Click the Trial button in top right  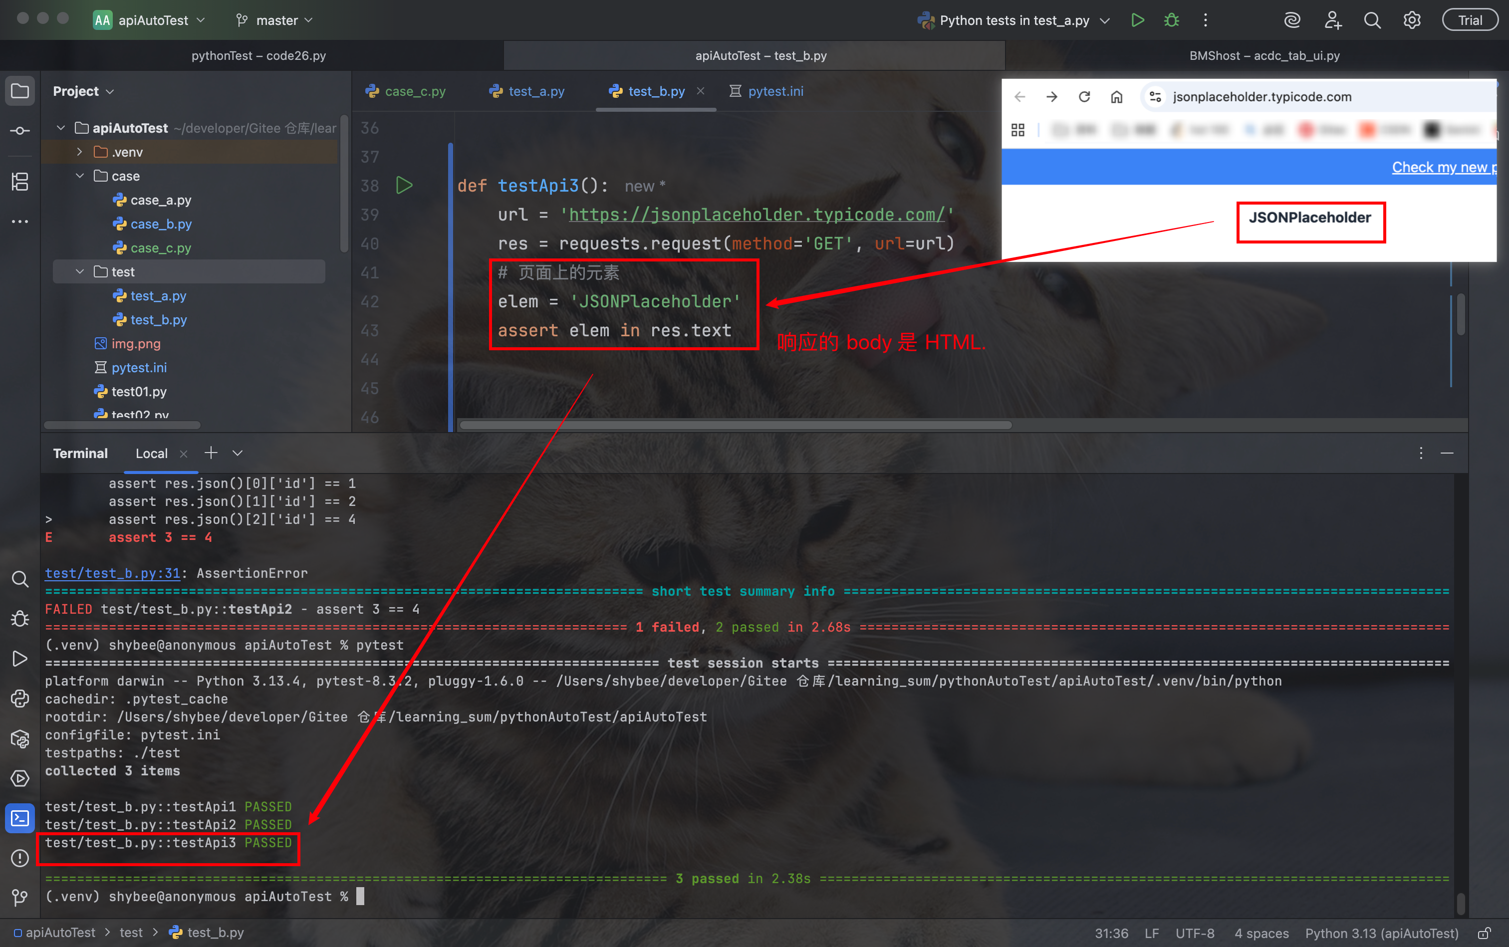(1470, 20)
